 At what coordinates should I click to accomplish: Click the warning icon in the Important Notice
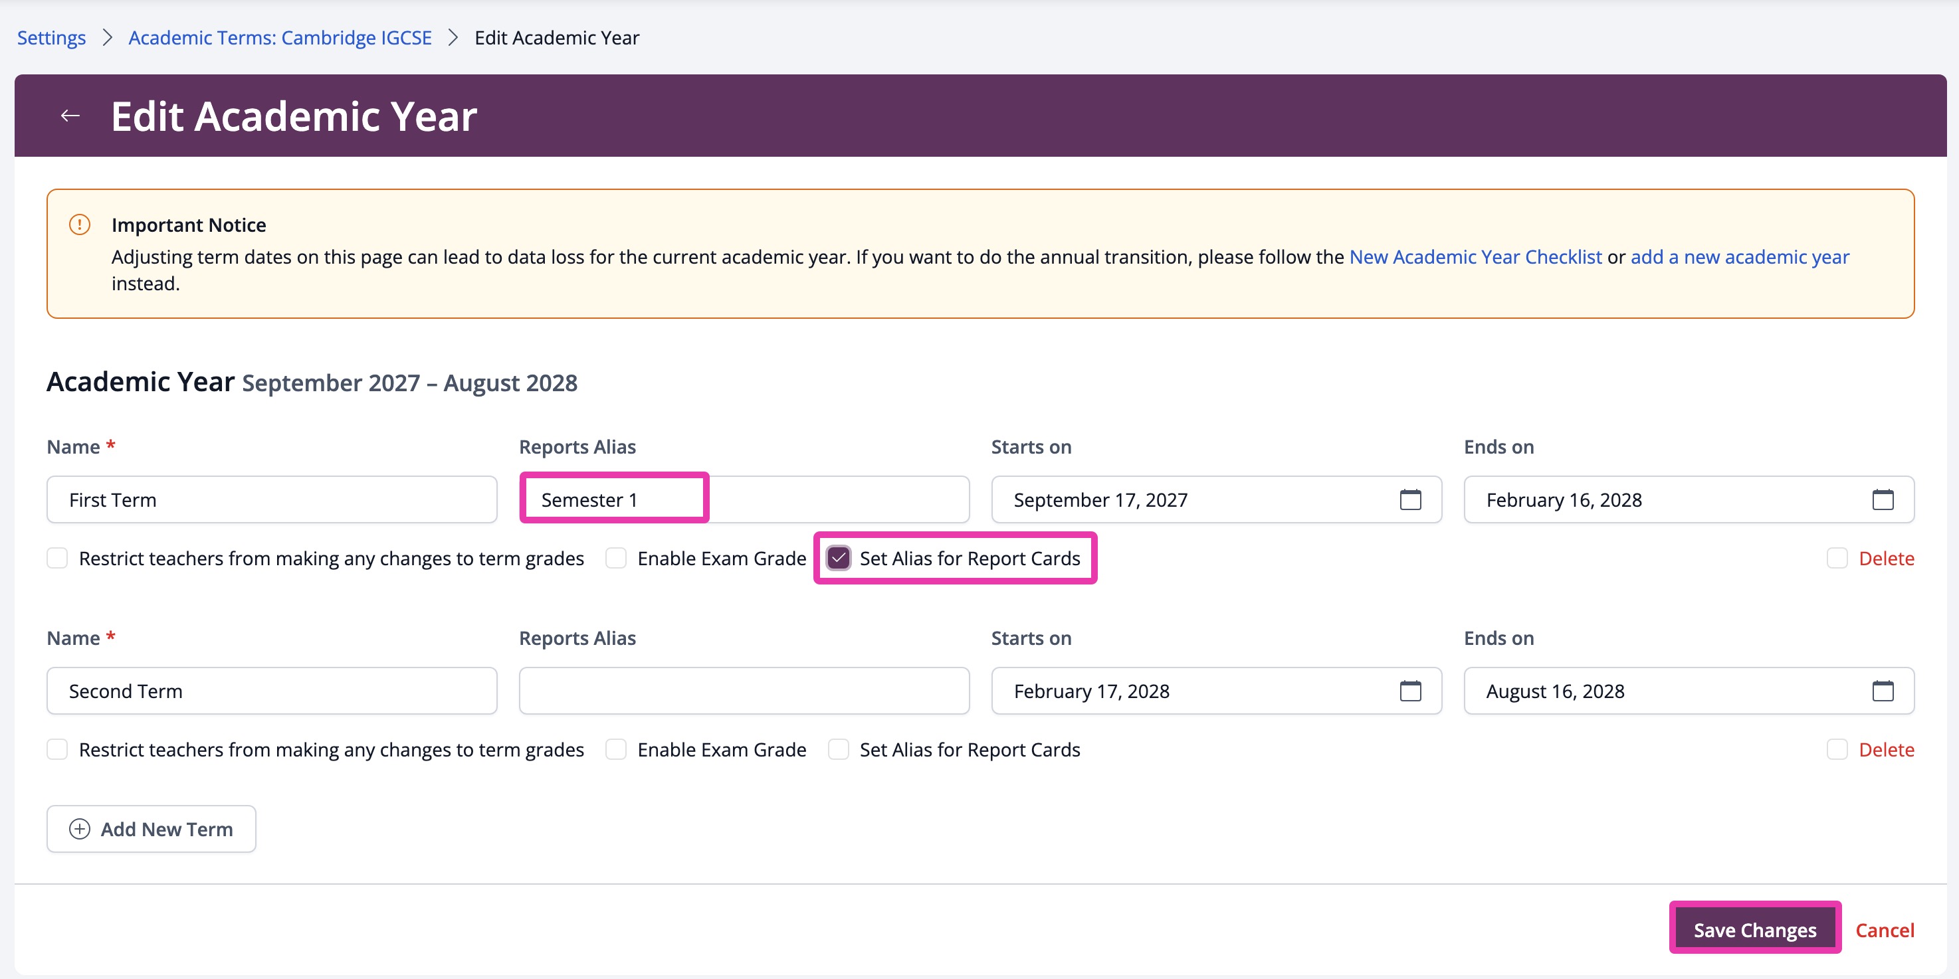click(x=79, y=224)
